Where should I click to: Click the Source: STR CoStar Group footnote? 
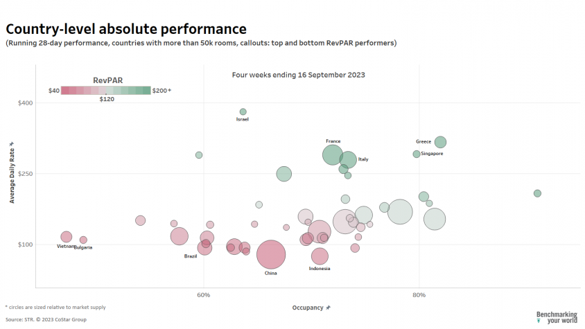pos(46,320)
